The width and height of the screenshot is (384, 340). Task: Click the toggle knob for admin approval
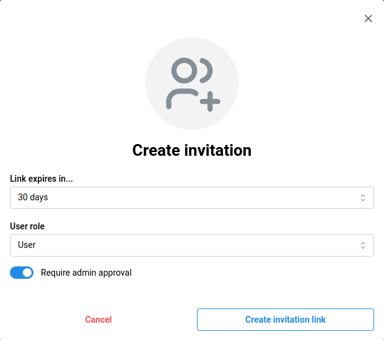(27, 273)
